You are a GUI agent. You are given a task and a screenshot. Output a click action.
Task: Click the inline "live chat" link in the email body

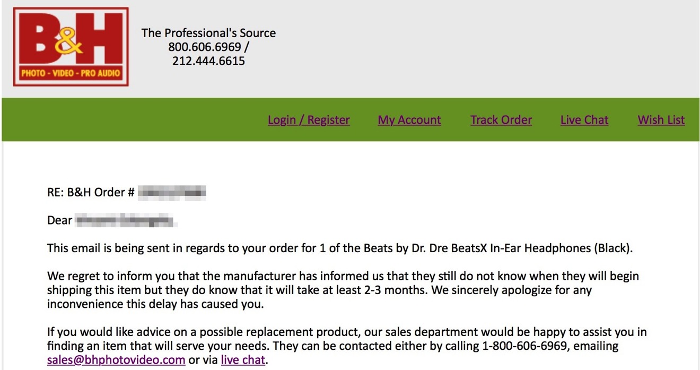tap(243, 360)
